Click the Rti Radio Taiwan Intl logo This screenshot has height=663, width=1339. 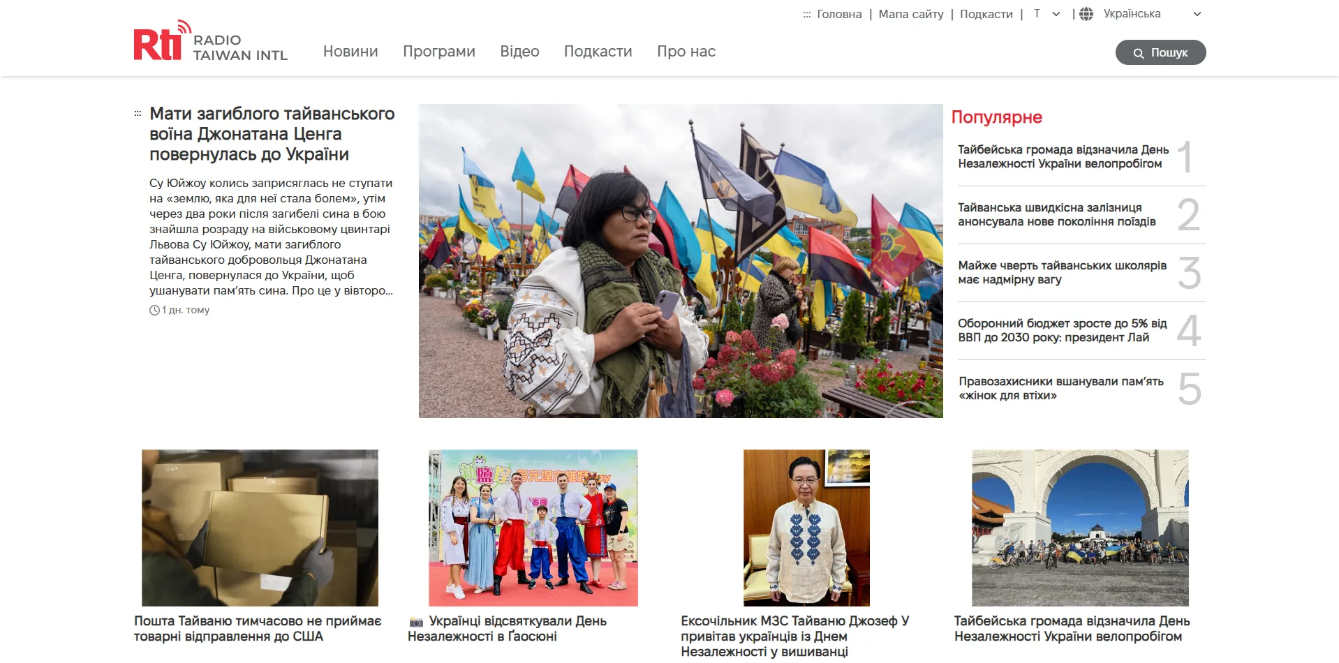click(210, 43)
